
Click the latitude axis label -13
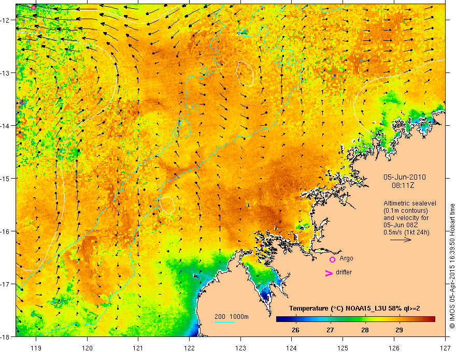coord(6,73)
